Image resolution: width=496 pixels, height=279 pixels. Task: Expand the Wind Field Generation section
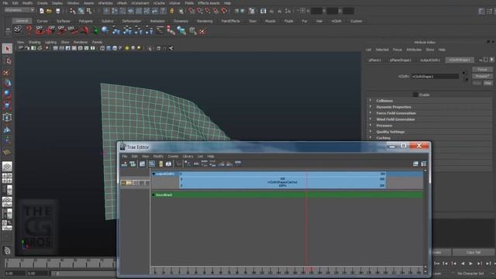click(x=370, y=119)
